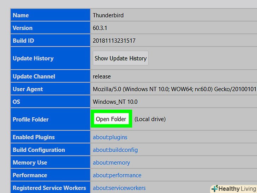
Task: Follow the about:buildconfig link
Action: click(115, 150)
